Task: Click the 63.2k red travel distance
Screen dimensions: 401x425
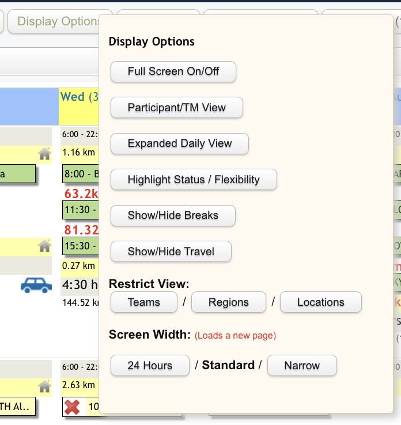Action: click(x=81, y=193)
